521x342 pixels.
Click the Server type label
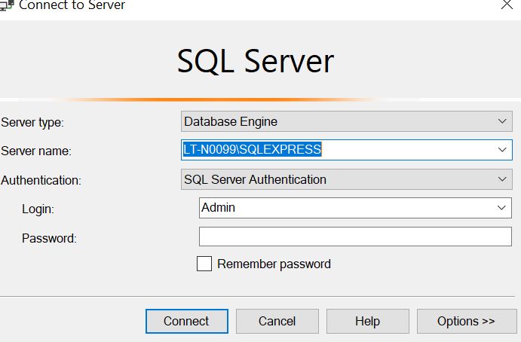click(x=32, y=123)
